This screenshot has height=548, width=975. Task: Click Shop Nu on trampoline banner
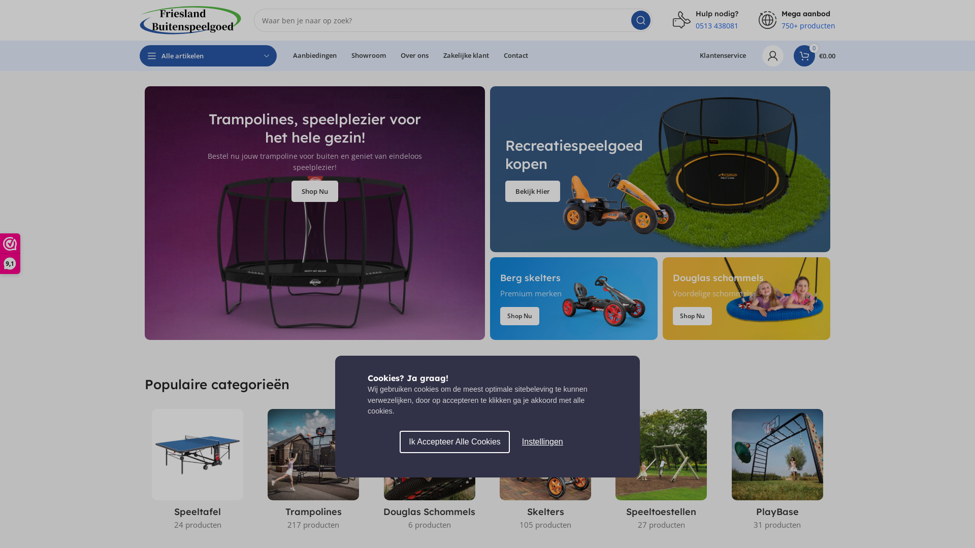point(315,191)
